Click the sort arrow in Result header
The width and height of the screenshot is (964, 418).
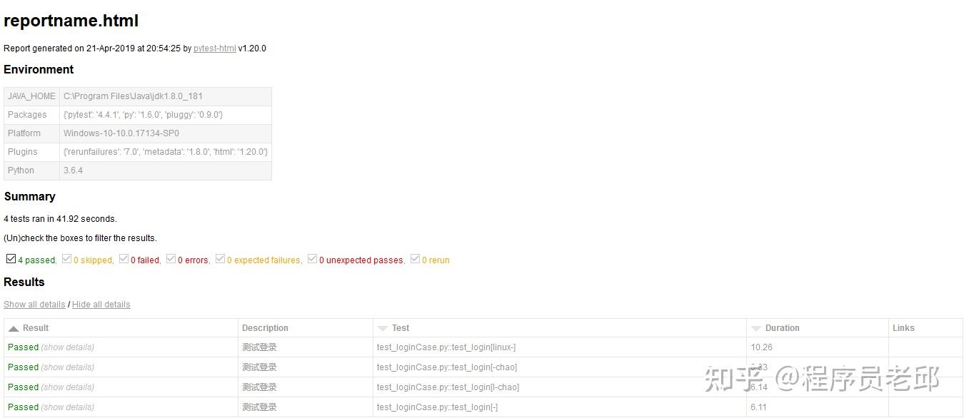tap(14, 329)
